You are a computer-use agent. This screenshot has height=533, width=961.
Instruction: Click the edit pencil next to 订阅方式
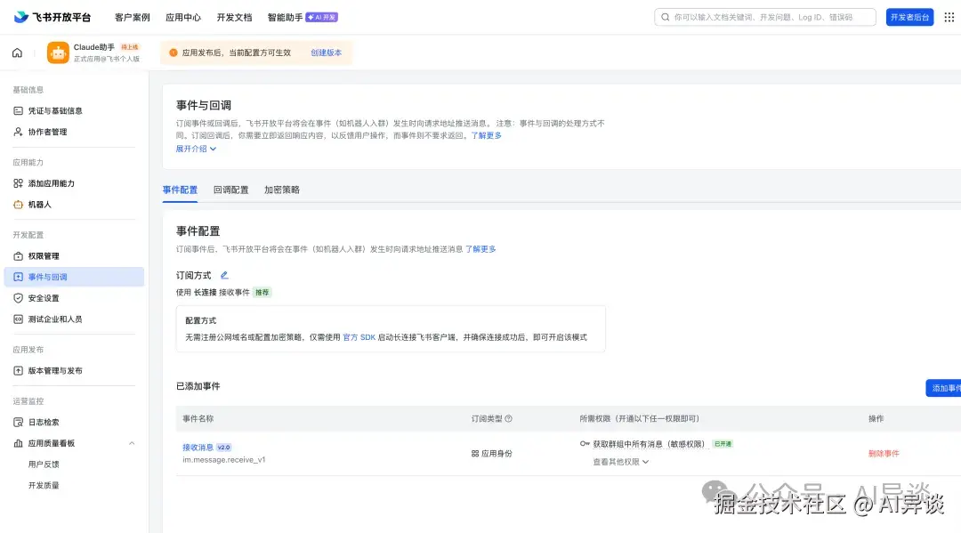(x=224, y=275)
